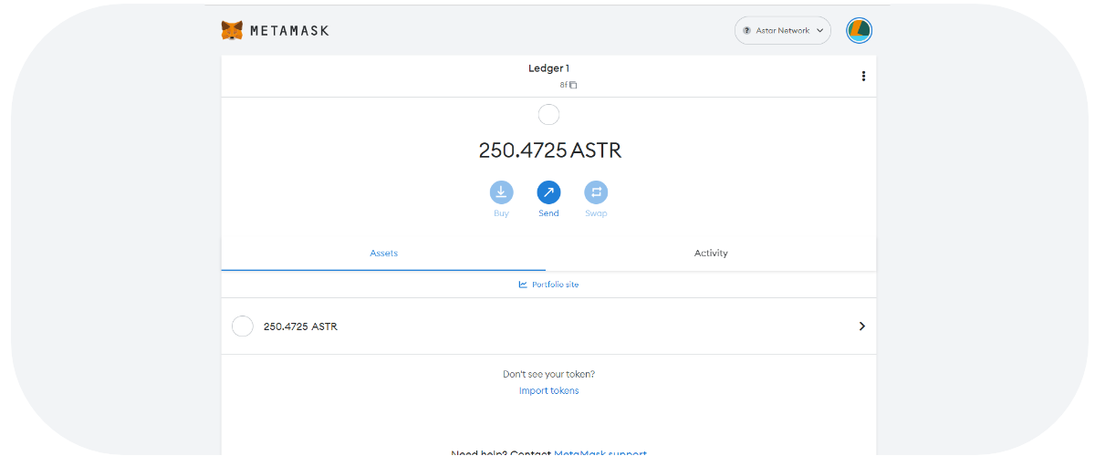This screenshot has height=456, width=1095.
Task: Click the token icon above the balance
Action: click(x=548, y=115)
